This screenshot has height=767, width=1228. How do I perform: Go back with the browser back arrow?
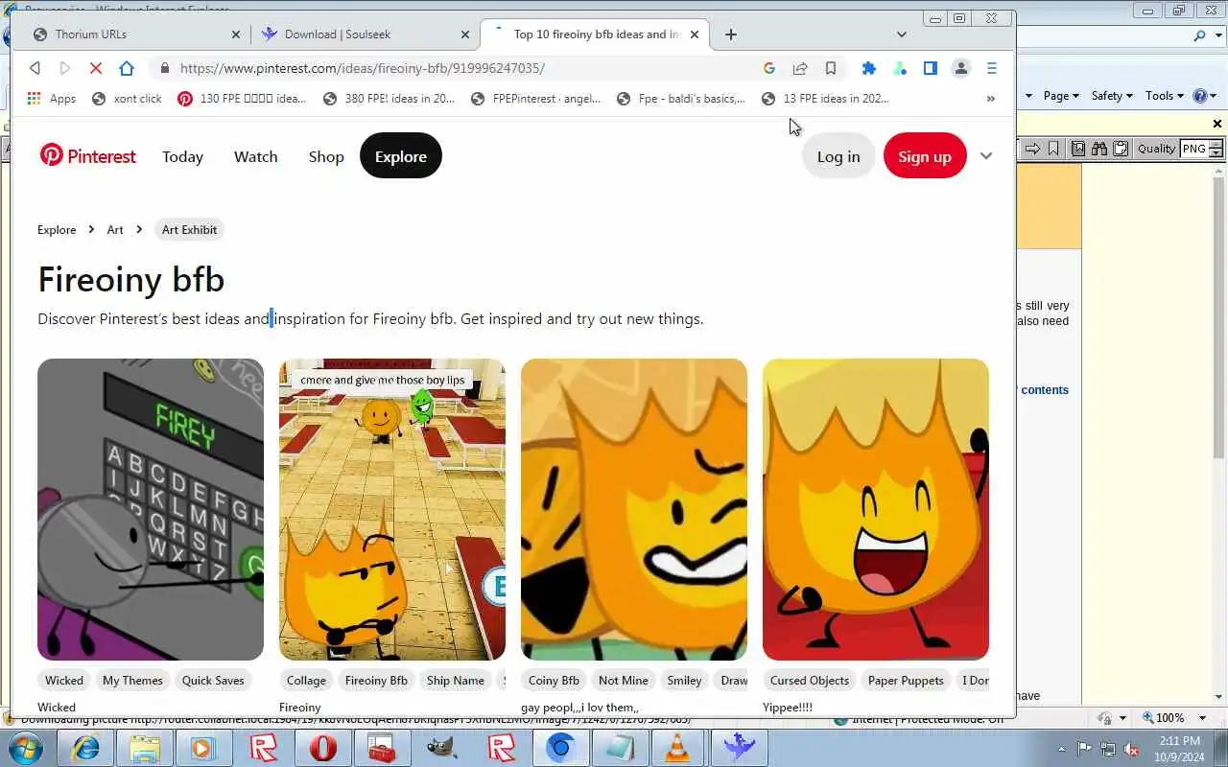(x=35, y=68)
